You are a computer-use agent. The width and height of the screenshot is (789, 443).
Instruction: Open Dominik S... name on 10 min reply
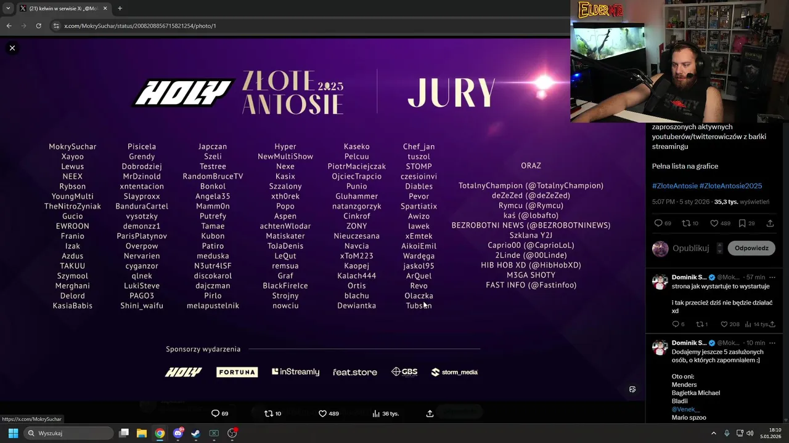(689, 343)
